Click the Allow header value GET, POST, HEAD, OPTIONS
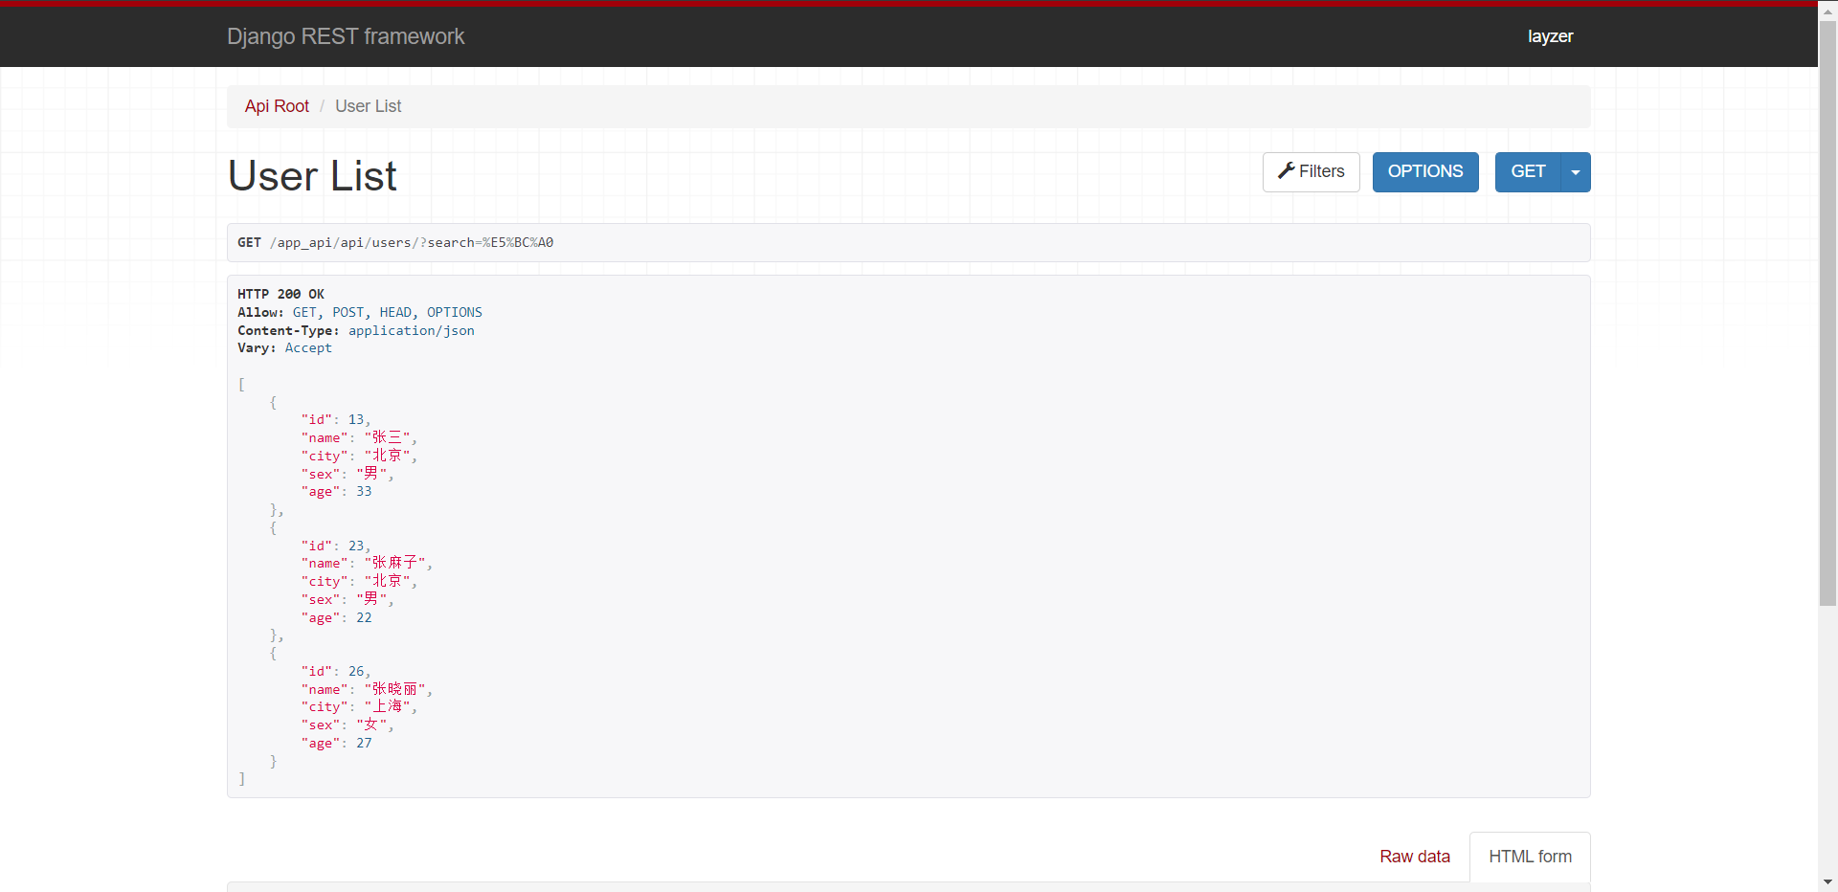The height and width of the screenshot is (892, 1838). click(x=387, y=312)
